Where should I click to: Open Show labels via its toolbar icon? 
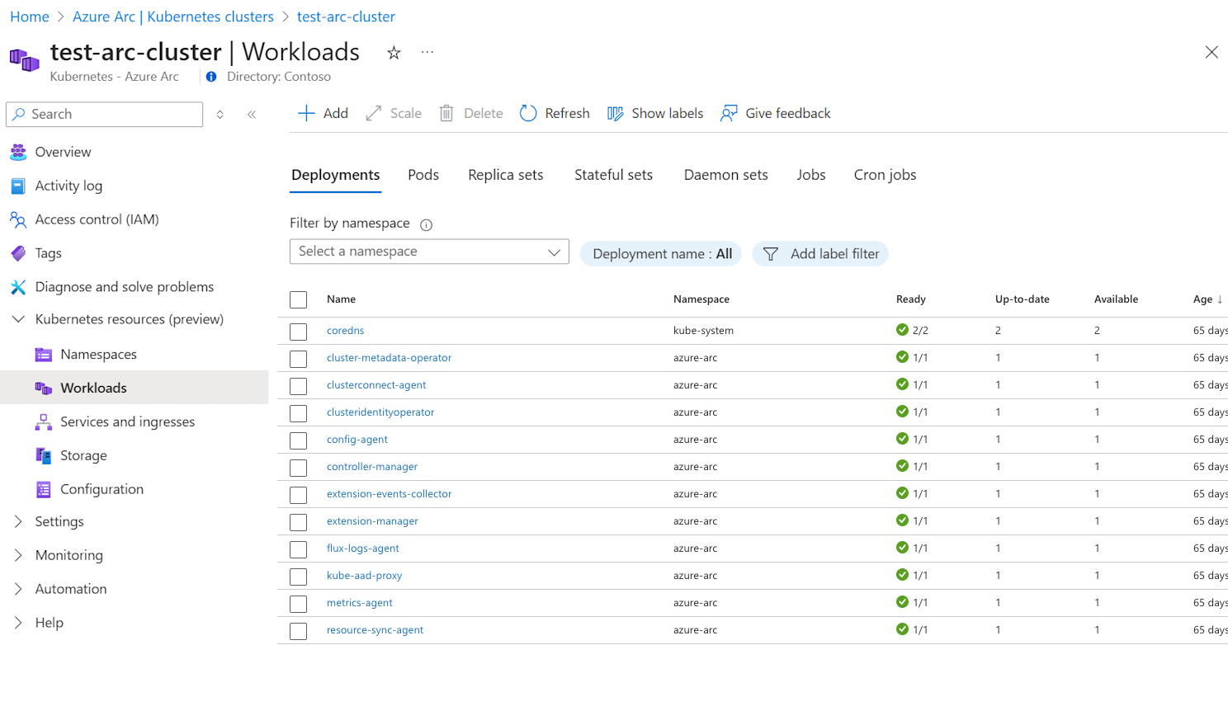[x=615, y=113]
